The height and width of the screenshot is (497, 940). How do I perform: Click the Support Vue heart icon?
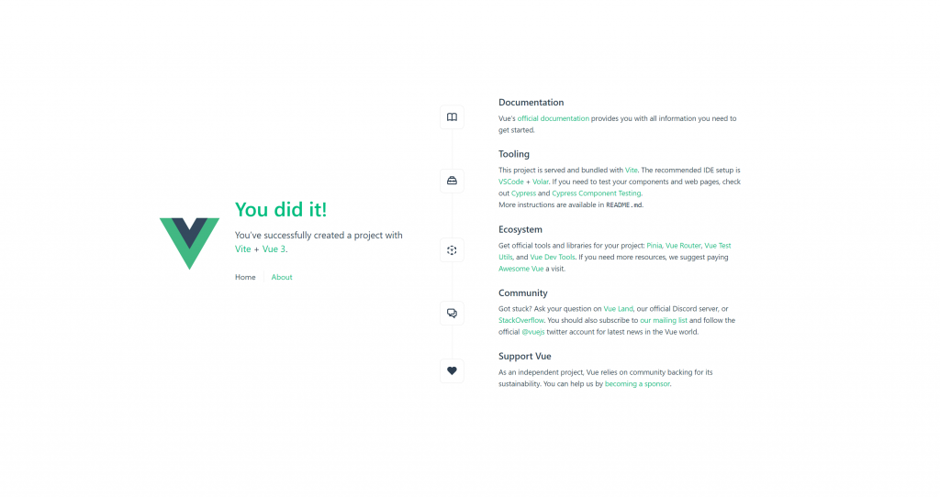tap(452, 371)
